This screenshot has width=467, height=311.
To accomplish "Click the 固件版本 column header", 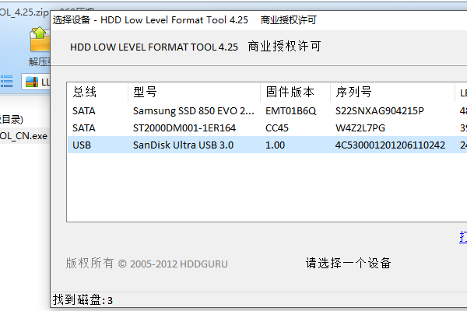I will coord(296,92).
